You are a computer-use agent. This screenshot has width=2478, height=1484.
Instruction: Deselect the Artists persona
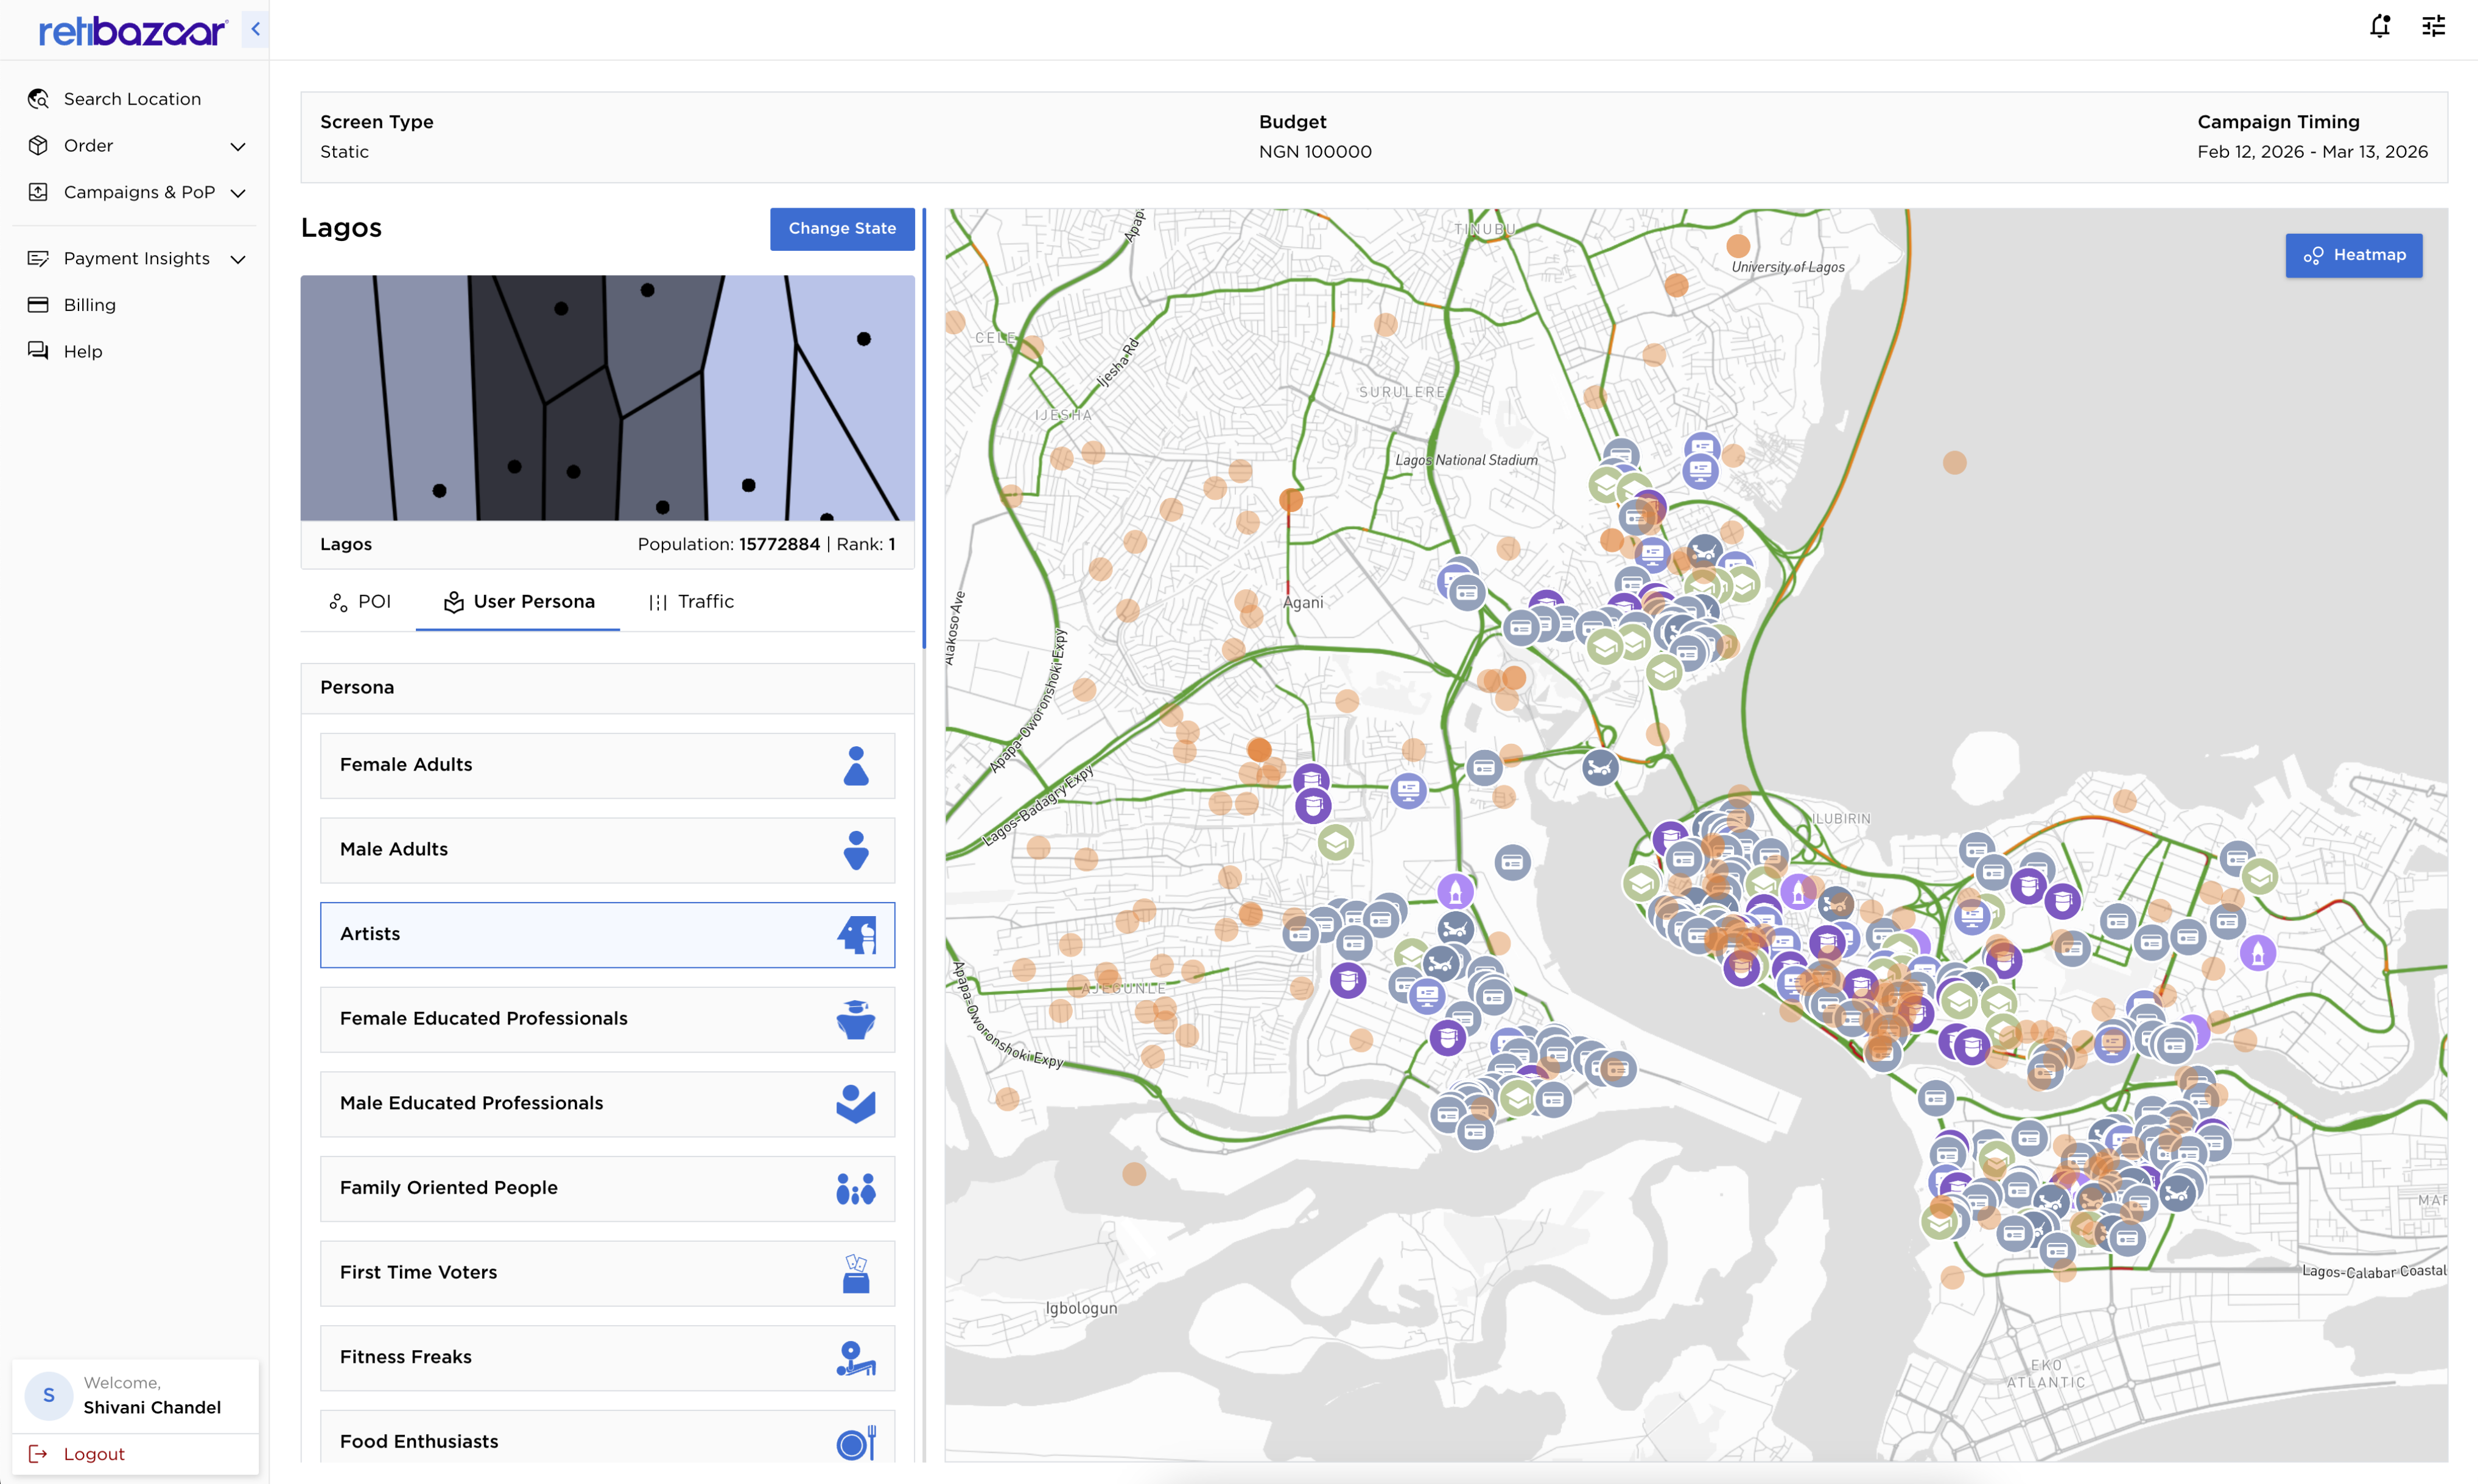[607, 935]
